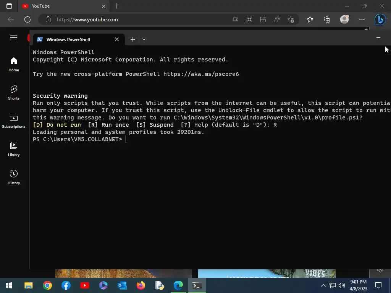
Task: Add this page to favorites
Action: tap(291, 19)
